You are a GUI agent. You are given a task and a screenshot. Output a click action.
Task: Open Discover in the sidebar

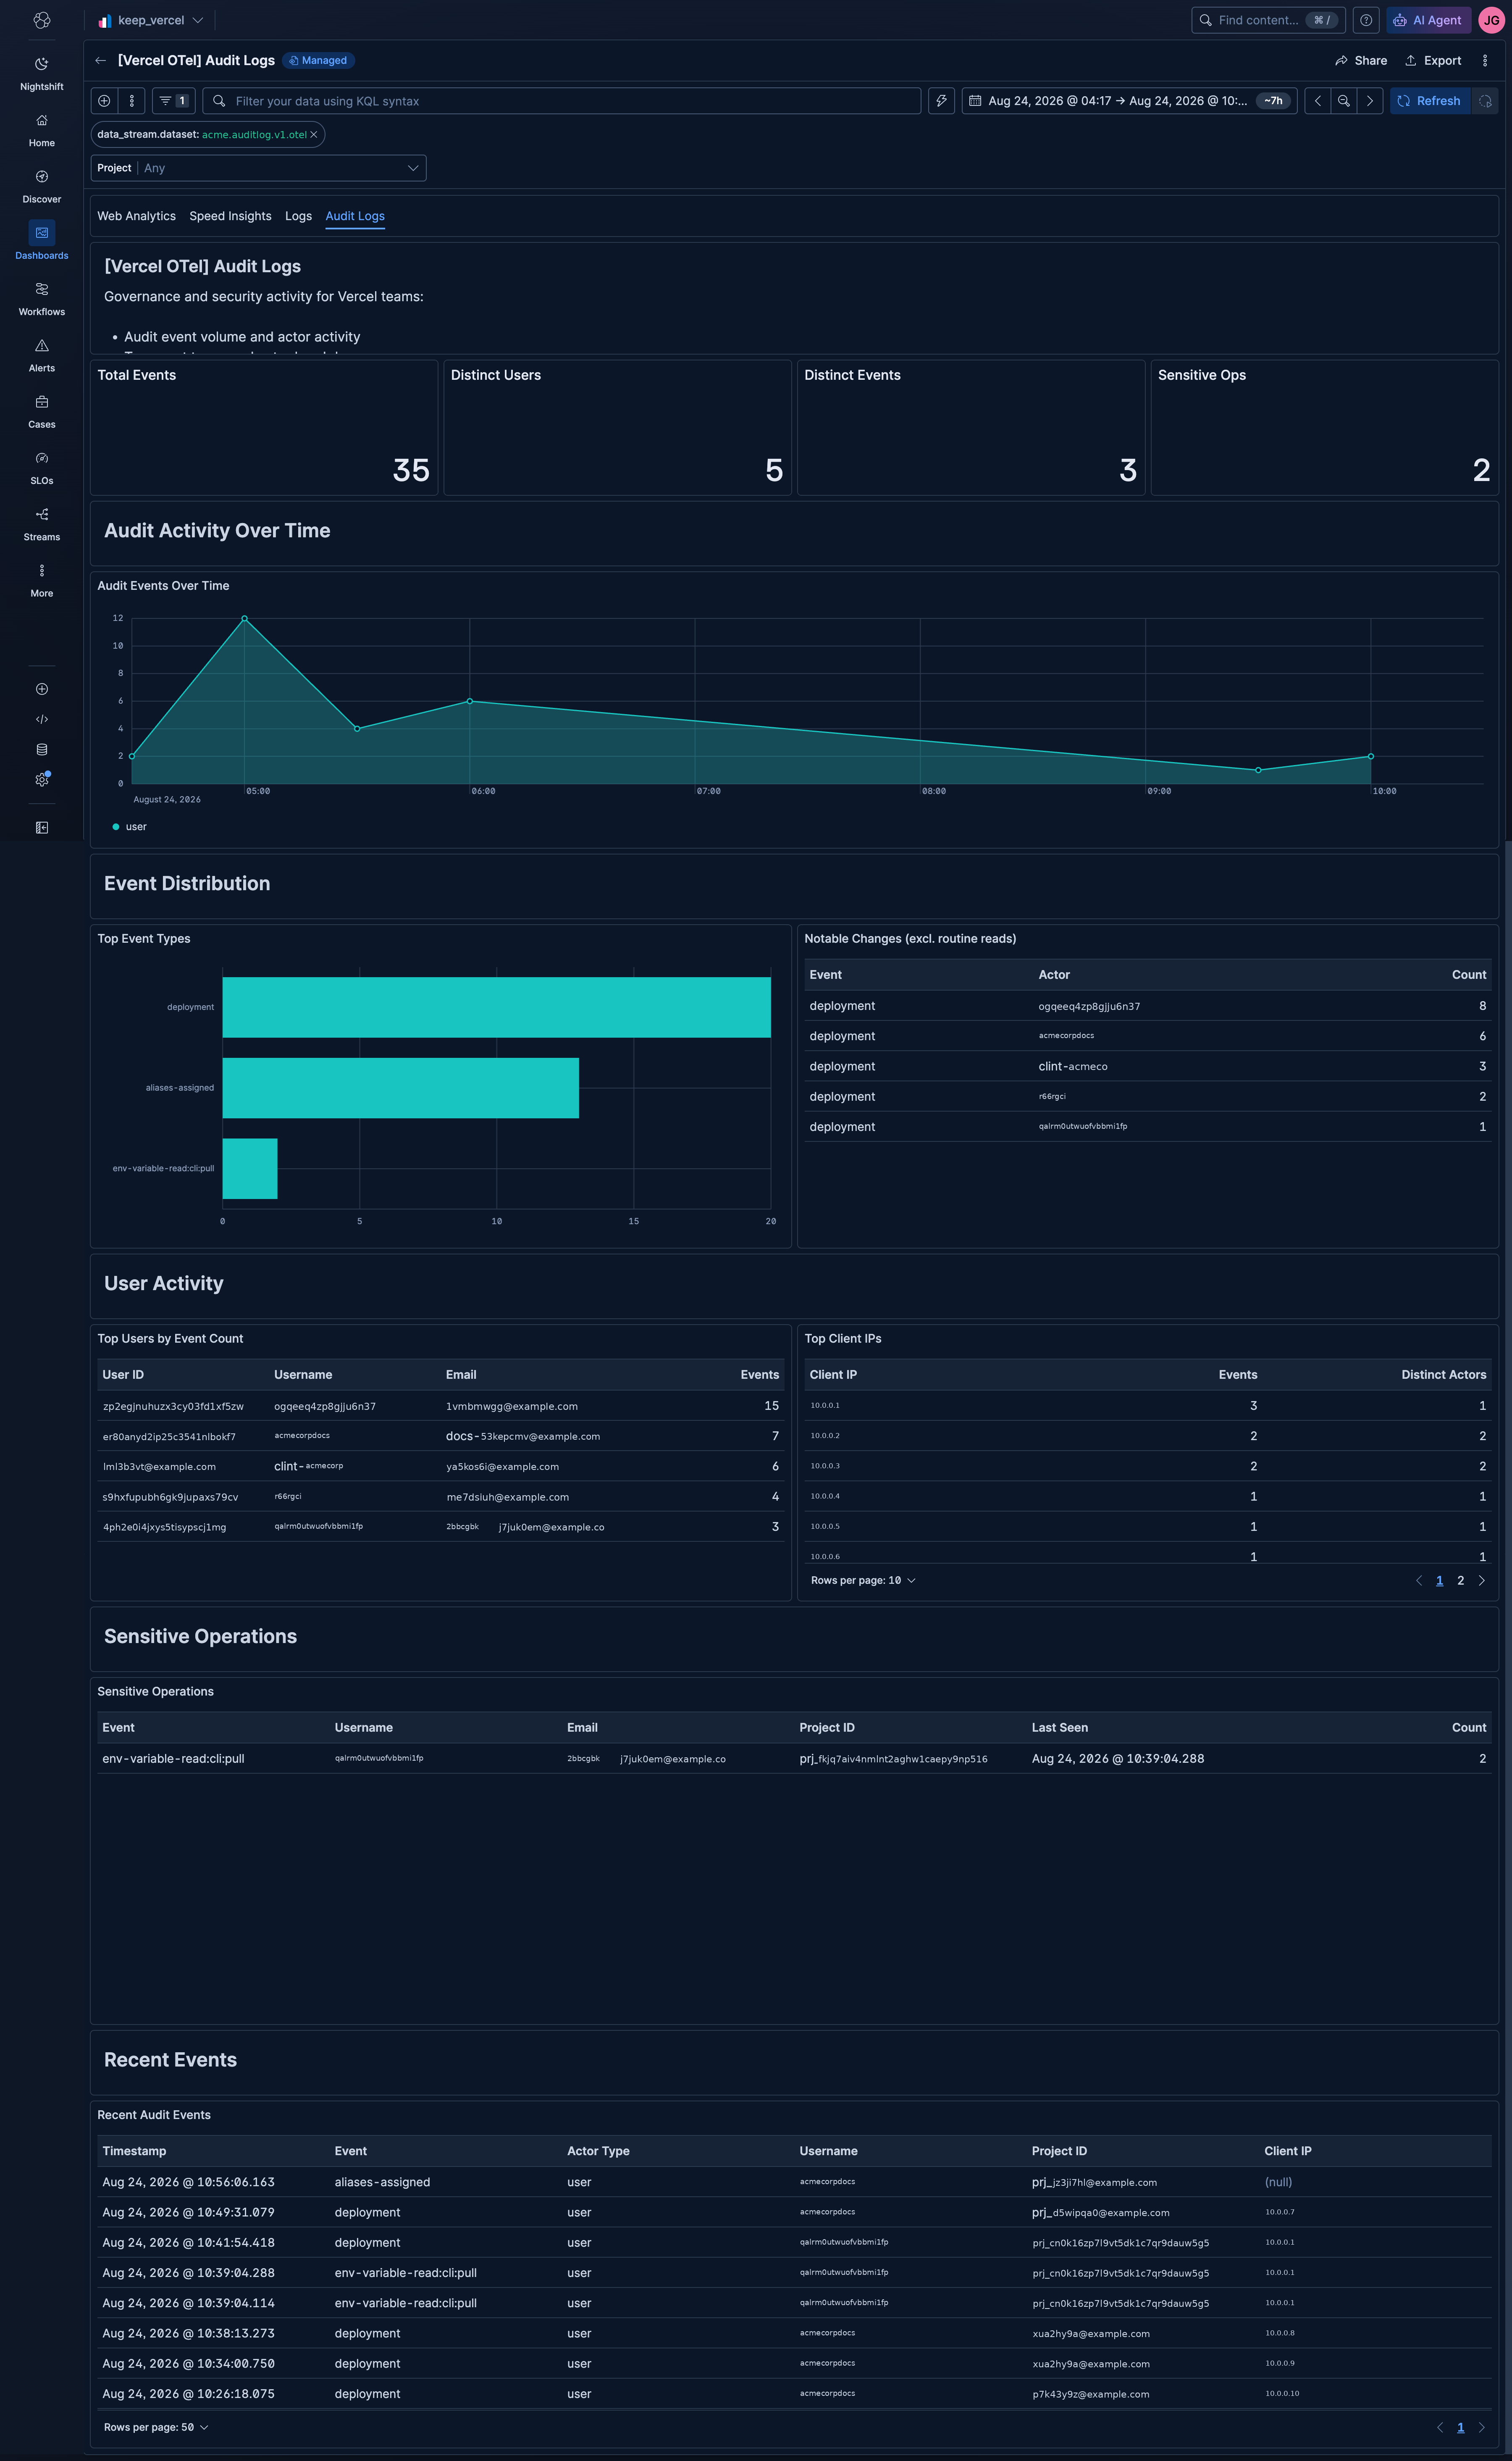(x=41, y=186)
